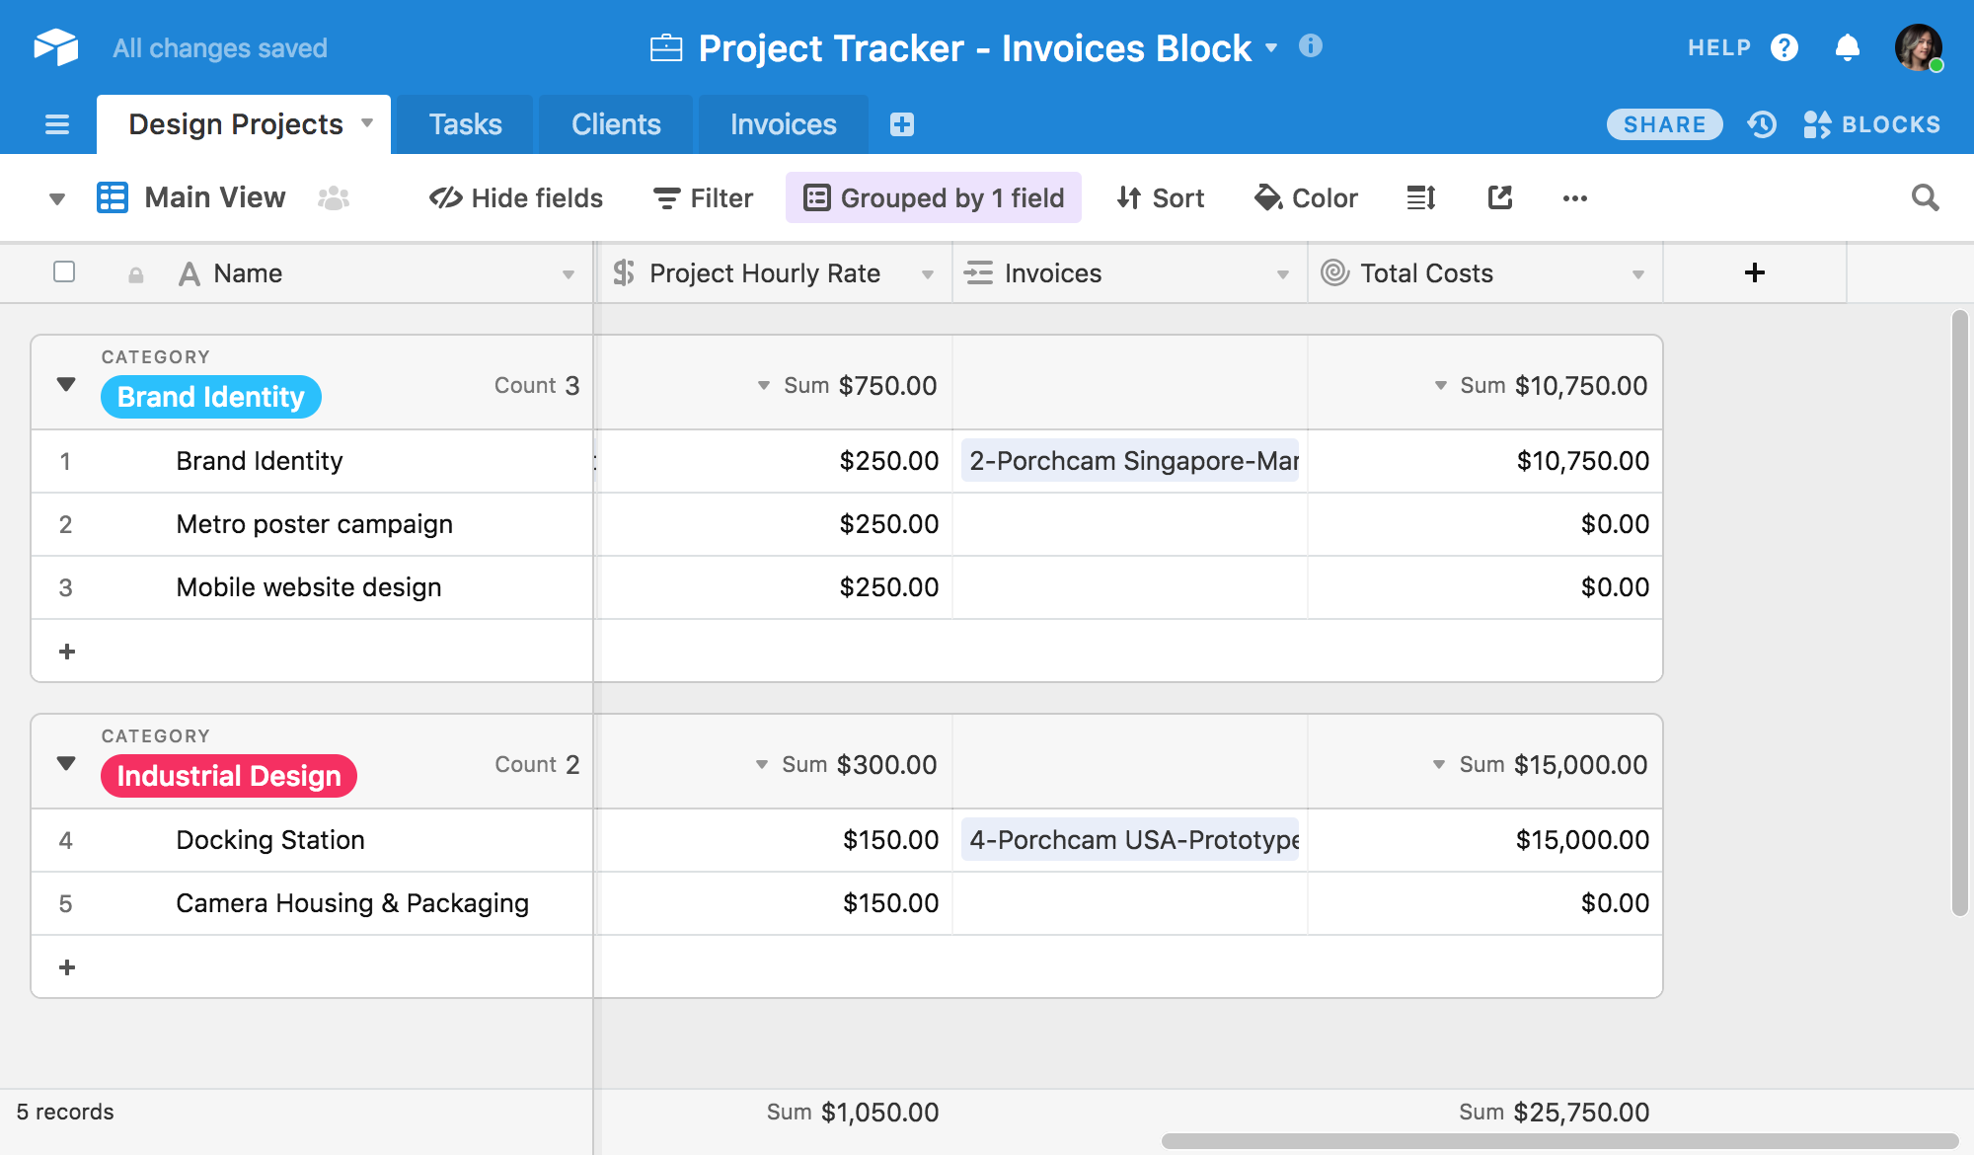Click the base info circle icon
Image resolution: width=1974 pixels, height=1155 pixels.
click(1310, 46)
